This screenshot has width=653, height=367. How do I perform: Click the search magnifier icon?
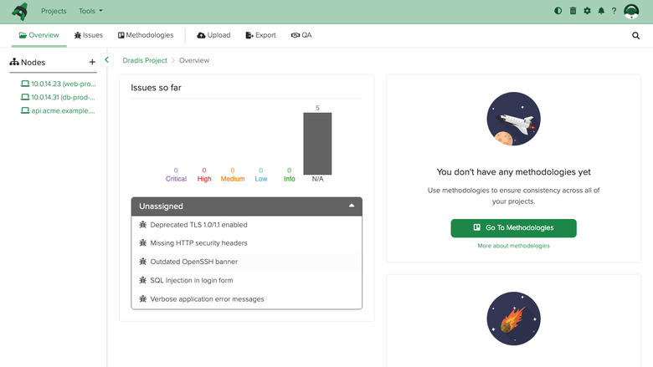pyautogui.click(x=635, y=36)
